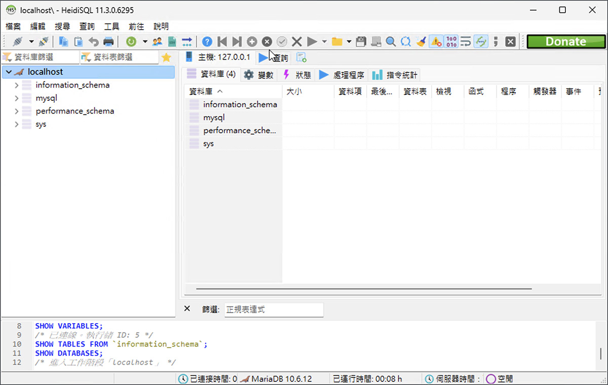Image resolution: width=608 pixels, height=385 pixels.
Task: Switch to the 處理程序 tab
Action: 341,75
